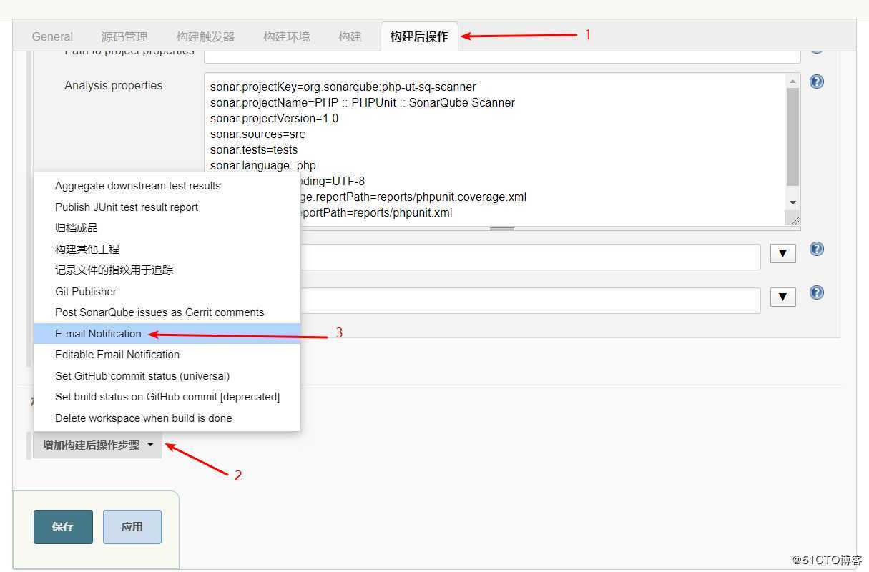Click the textarea resize handle bar

coord(501,229)
